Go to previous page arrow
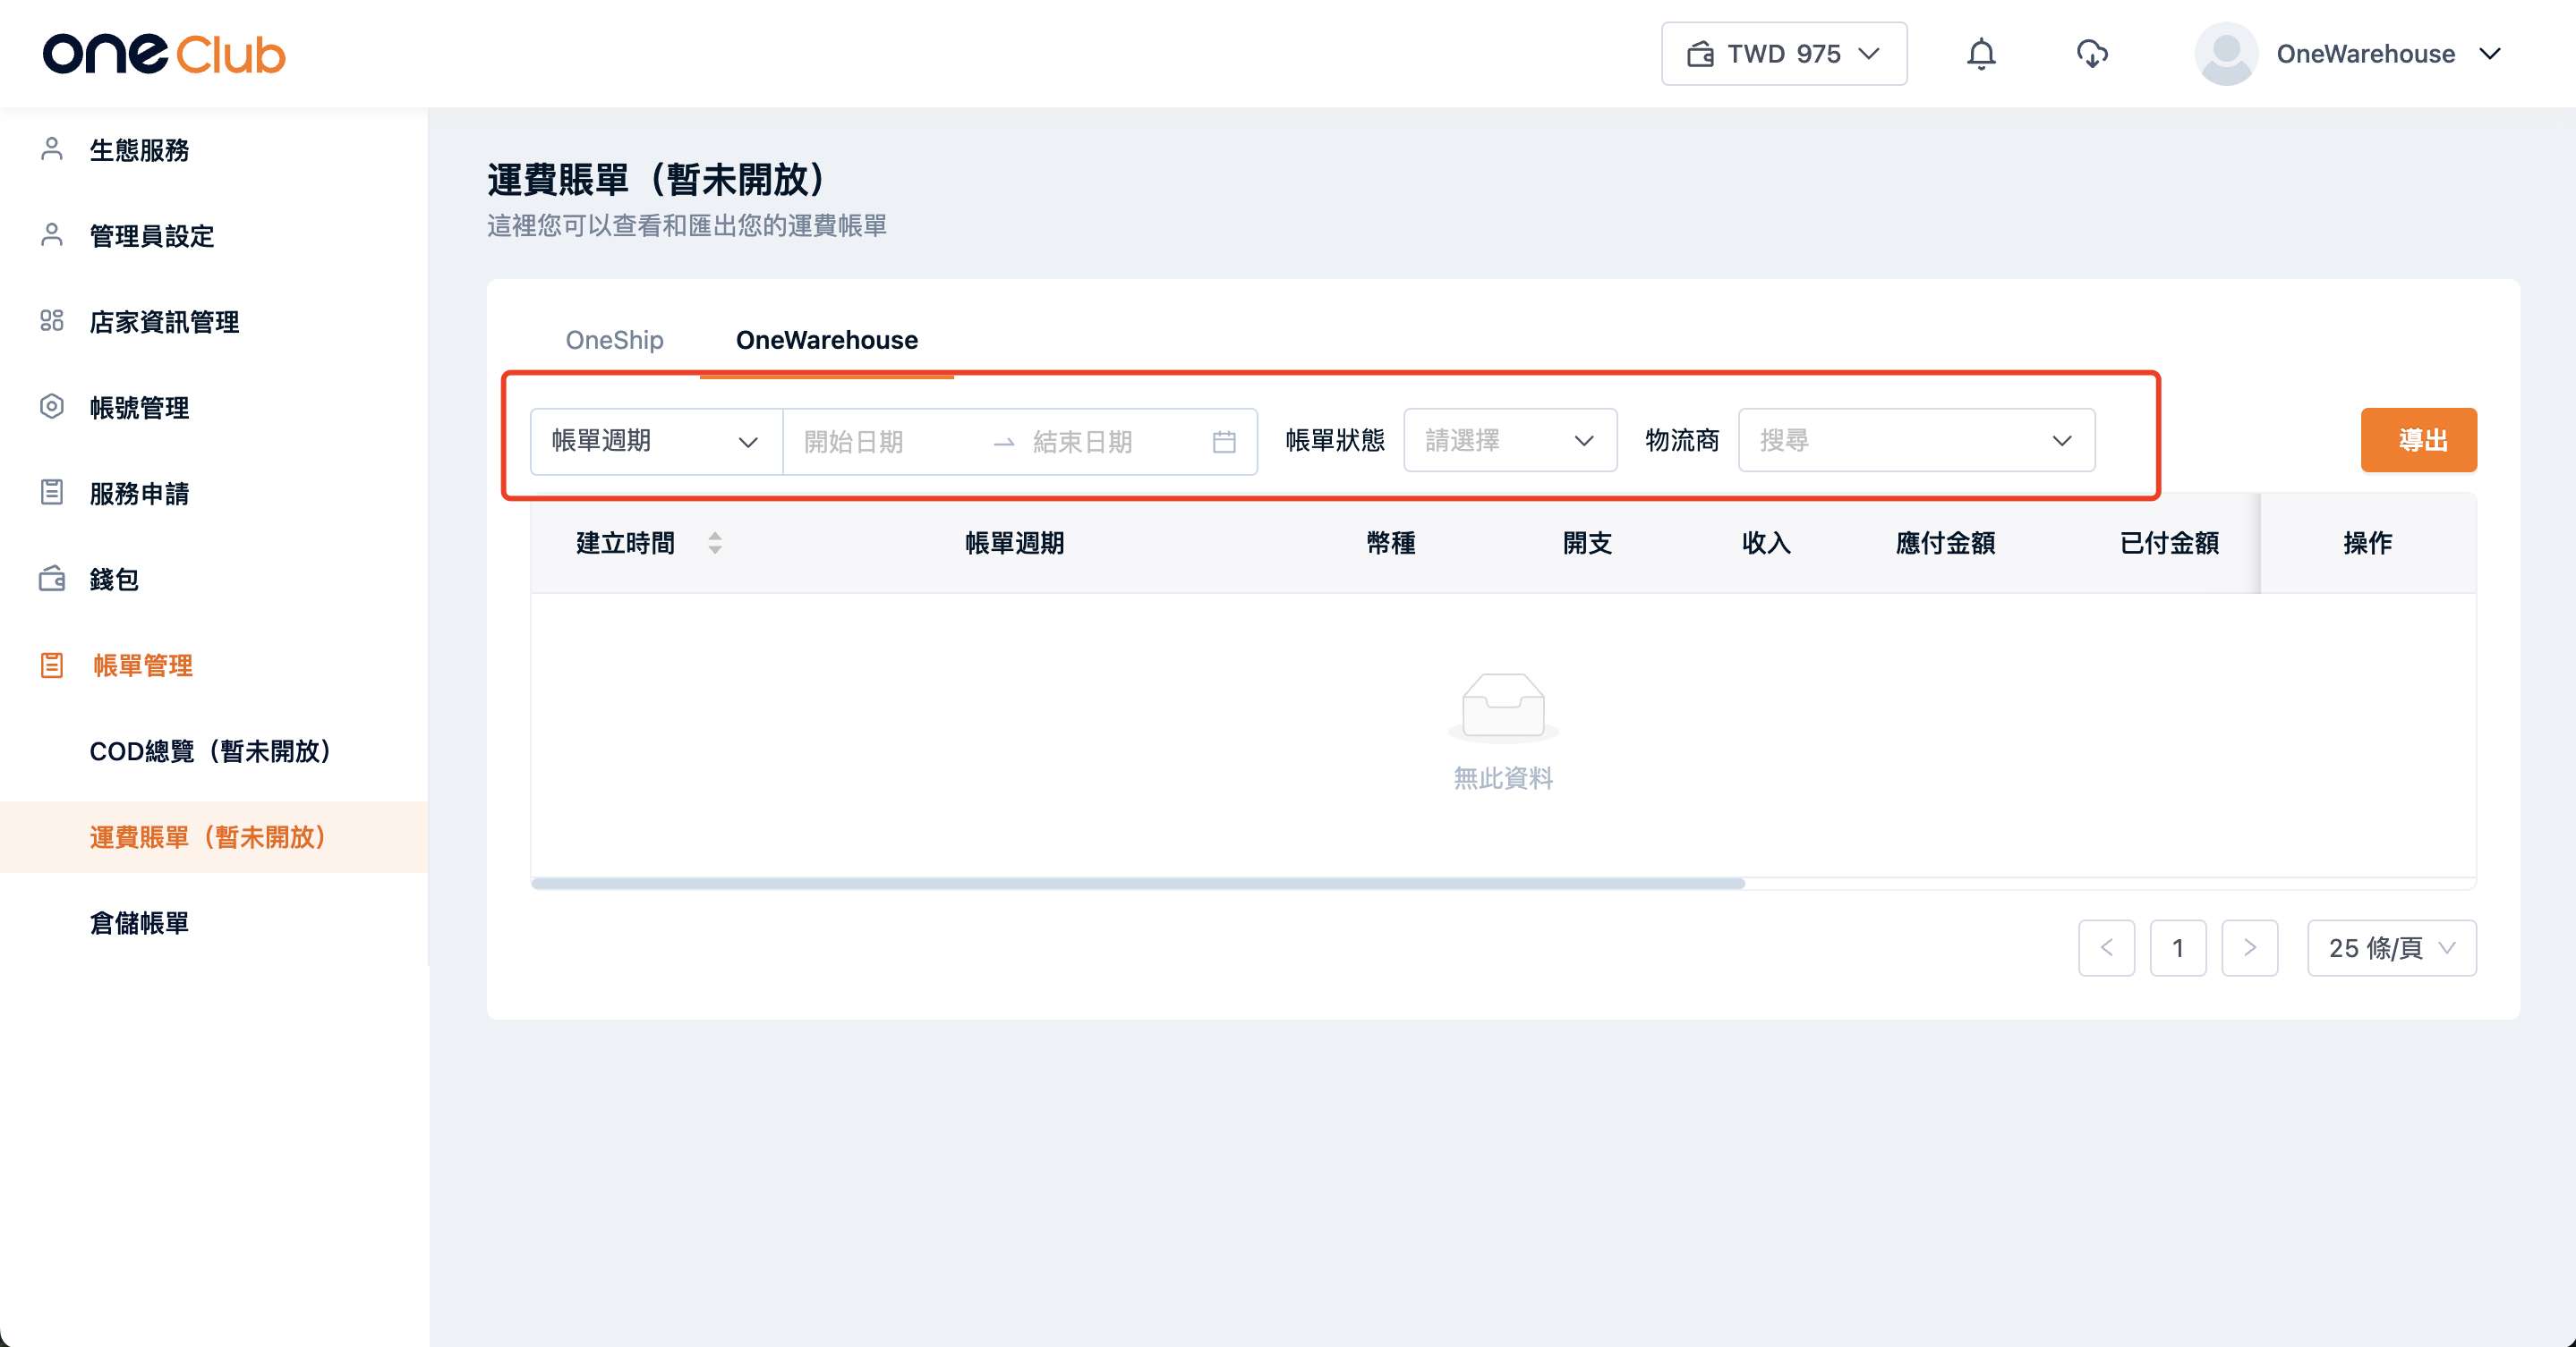 tap(2106, 947)
